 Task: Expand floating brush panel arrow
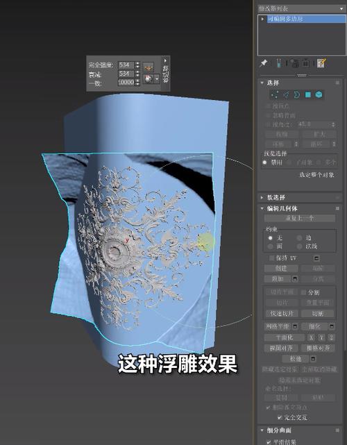[165, 60]
